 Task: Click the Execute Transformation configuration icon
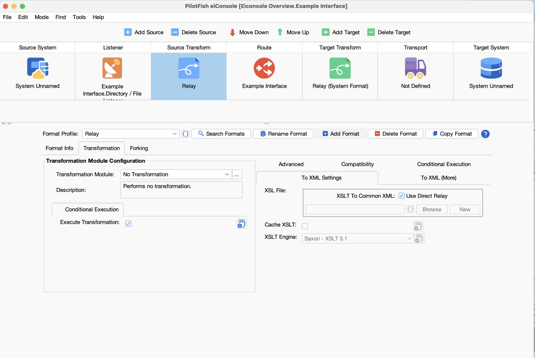coord(242,224)
